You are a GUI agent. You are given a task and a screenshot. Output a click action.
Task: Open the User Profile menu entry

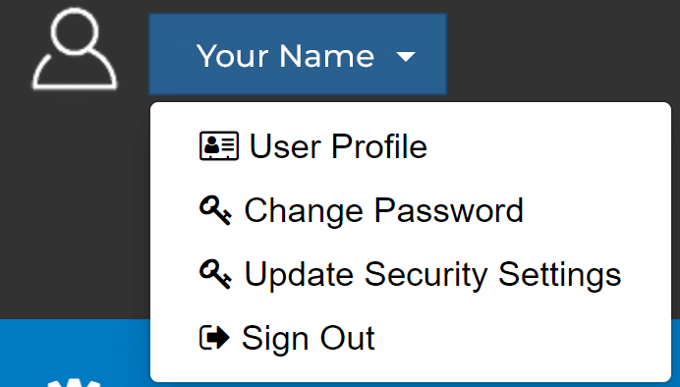click(410, 146)
